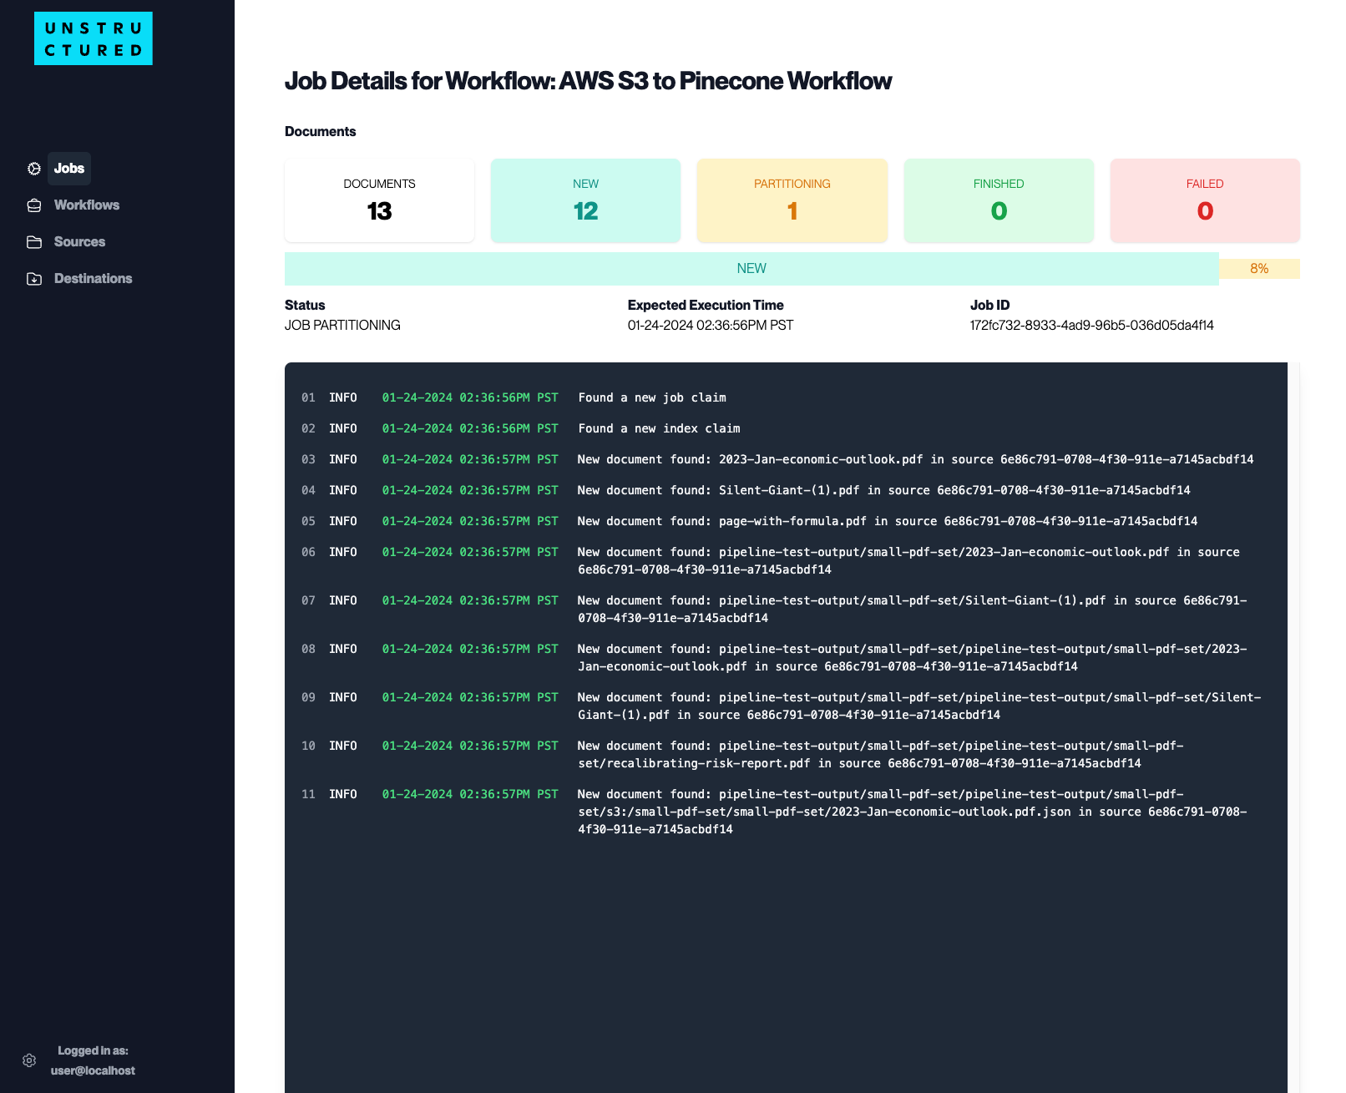Click log line 11 outlook.pdf.json message

pyautogui.click(x=912, y=812)
